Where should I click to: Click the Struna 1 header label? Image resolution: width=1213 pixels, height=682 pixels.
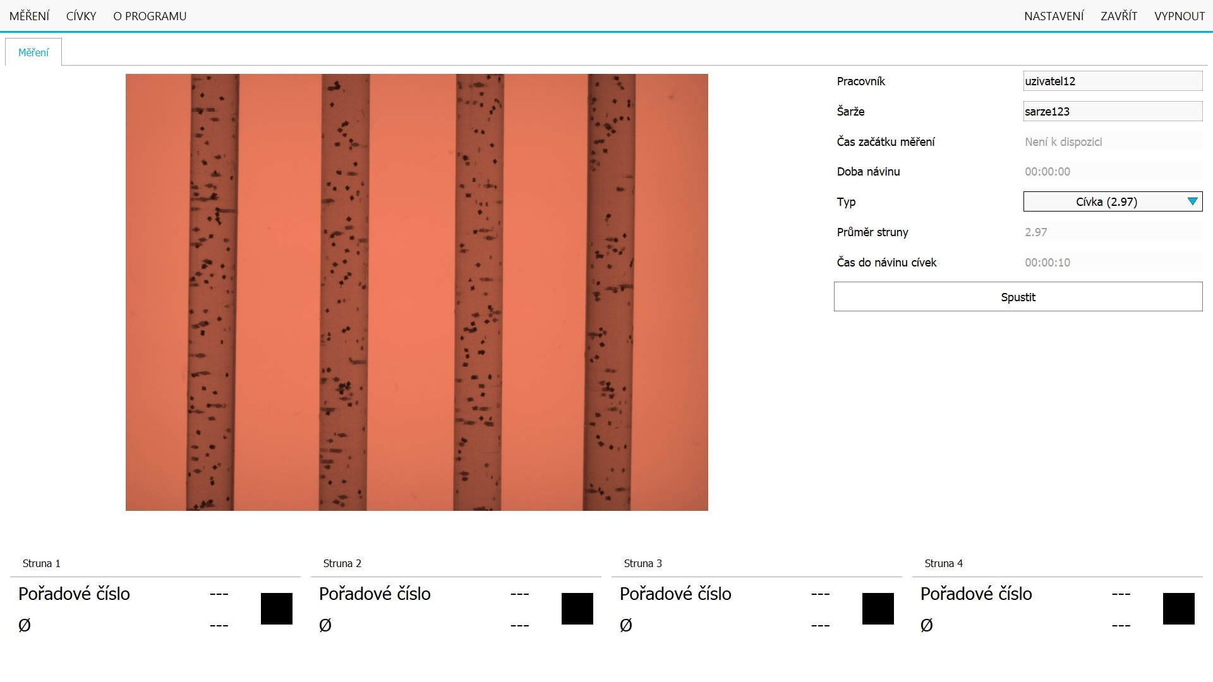pos(42,563)
